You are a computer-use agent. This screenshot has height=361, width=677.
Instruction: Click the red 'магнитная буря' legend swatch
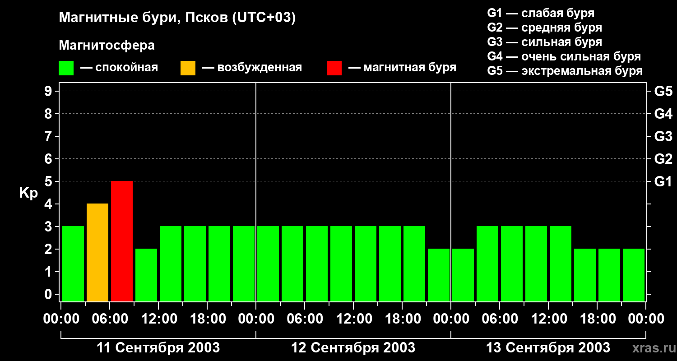pyautogui.click(x=334, y=68)
